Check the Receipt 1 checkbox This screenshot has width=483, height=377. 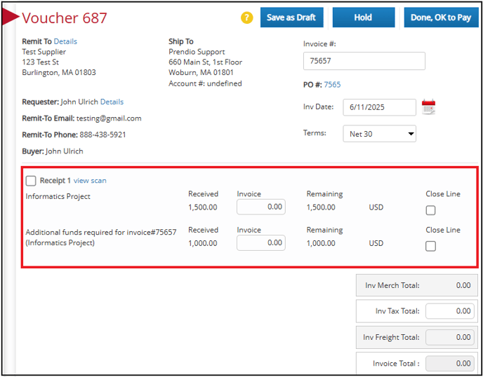click(31, 181)
